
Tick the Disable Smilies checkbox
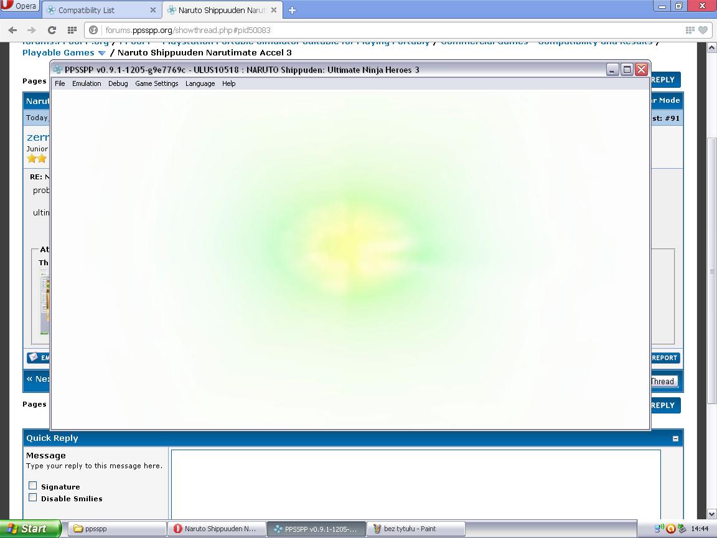coord(33,498)
